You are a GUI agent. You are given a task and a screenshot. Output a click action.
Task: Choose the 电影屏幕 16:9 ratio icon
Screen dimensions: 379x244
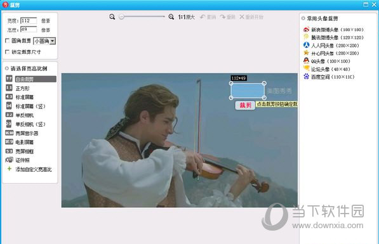point(9,142)
